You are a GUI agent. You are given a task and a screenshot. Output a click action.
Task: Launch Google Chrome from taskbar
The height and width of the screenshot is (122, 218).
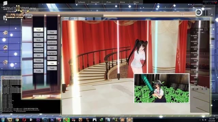pos(17,120)
